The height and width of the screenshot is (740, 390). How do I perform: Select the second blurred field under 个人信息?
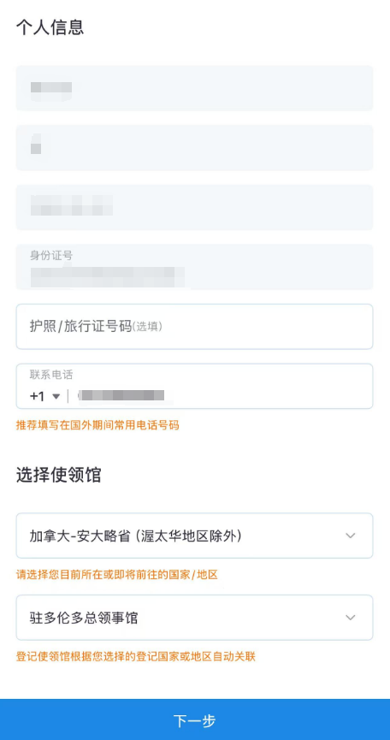(195, 148)
